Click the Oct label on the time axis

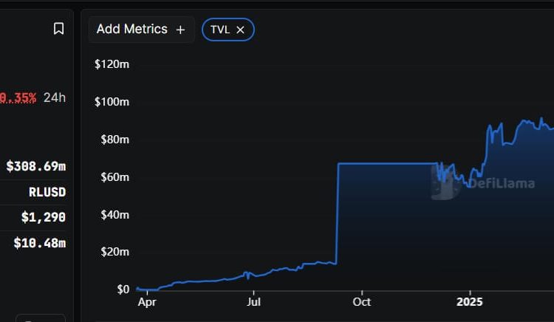coord(361,302)
